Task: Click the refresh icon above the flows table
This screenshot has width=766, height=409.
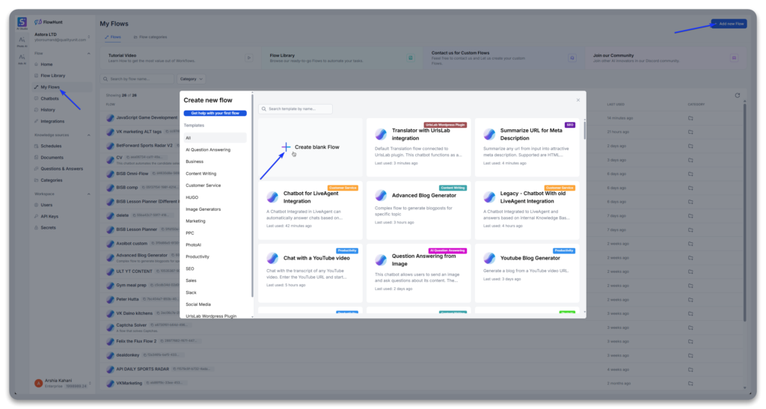Action: point(737,95)
